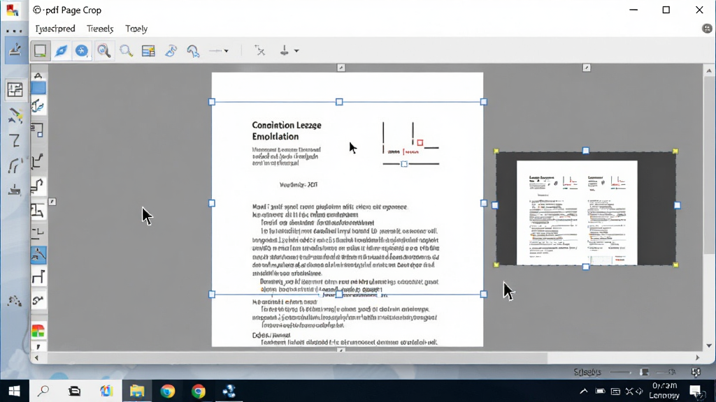The image size is (716, 402).
Task: Open the notification center in the tray
Action: (696, 391)
